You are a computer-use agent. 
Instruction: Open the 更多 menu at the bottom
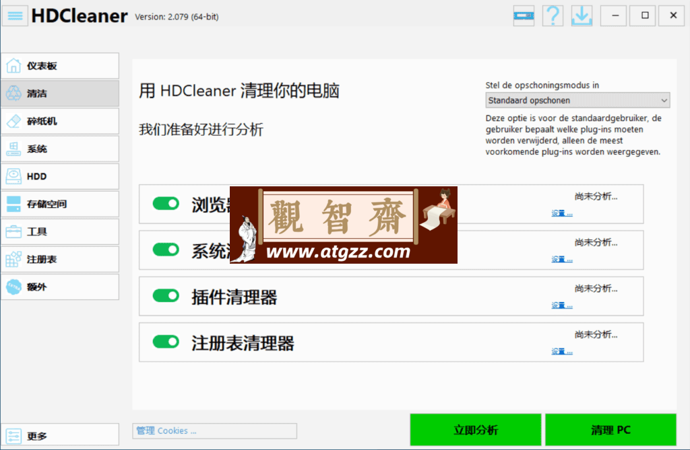(60, 435)
